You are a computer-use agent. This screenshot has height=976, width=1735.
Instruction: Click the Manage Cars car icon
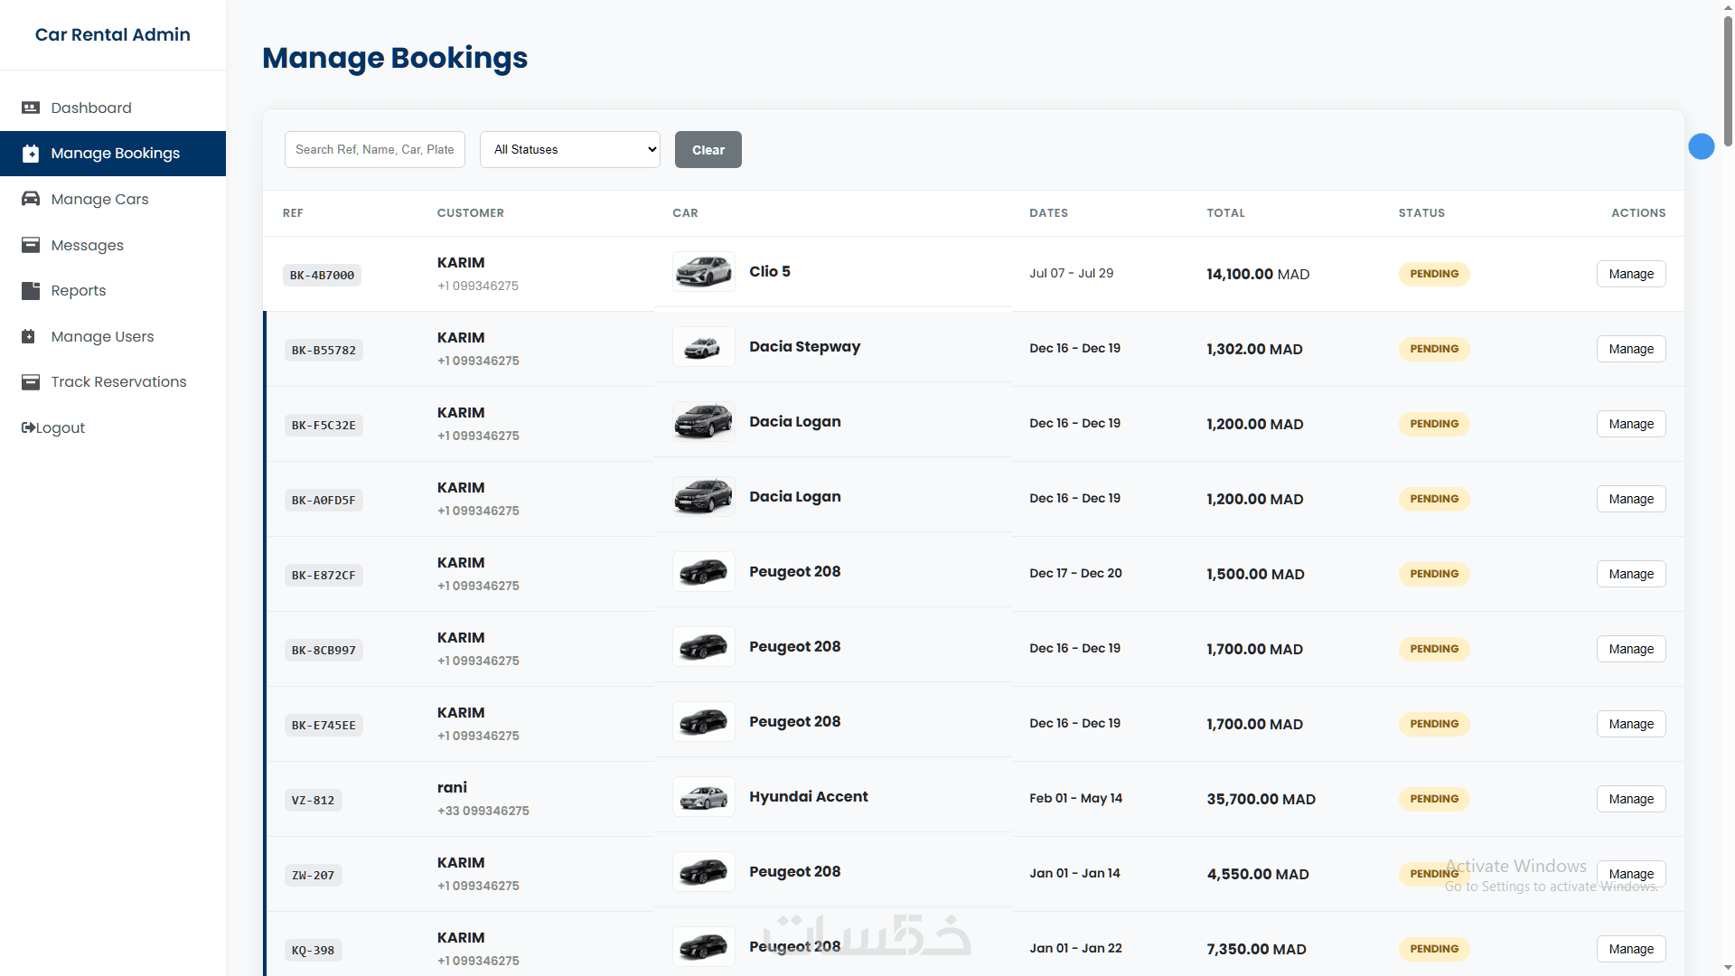31,199
